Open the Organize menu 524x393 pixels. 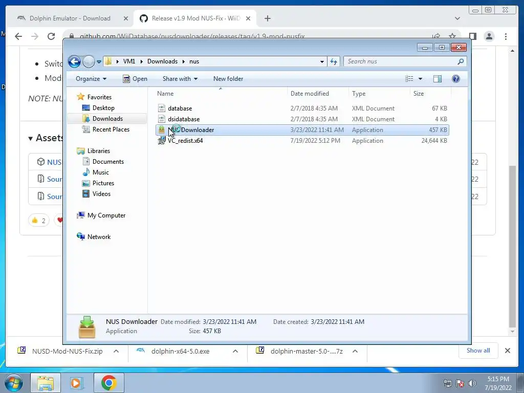click(x=91, y=78)
